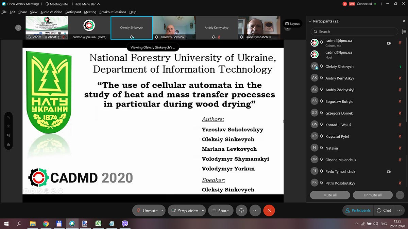The height and width of the screenshot is (229, 408).
Task: Collapse the Participants panel header chevron
Action: click(309, 21)
